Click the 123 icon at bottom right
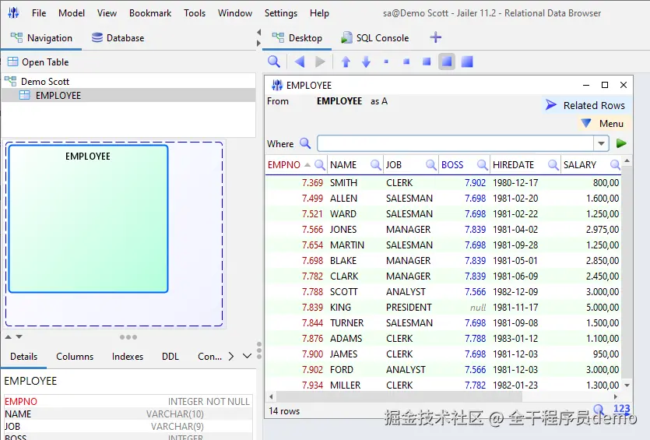Viewport: 650px width, 440px height. click(x=621, y=409)
